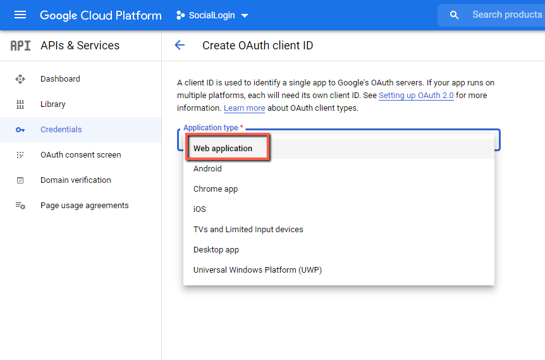Click the OAuth consent screen icon
The height and width of the screenshot is (360, 545).
coord(20,155)
